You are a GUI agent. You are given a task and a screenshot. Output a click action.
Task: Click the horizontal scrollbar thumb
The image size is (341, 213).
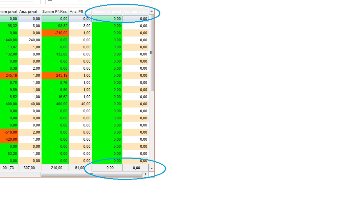[91, 174]
